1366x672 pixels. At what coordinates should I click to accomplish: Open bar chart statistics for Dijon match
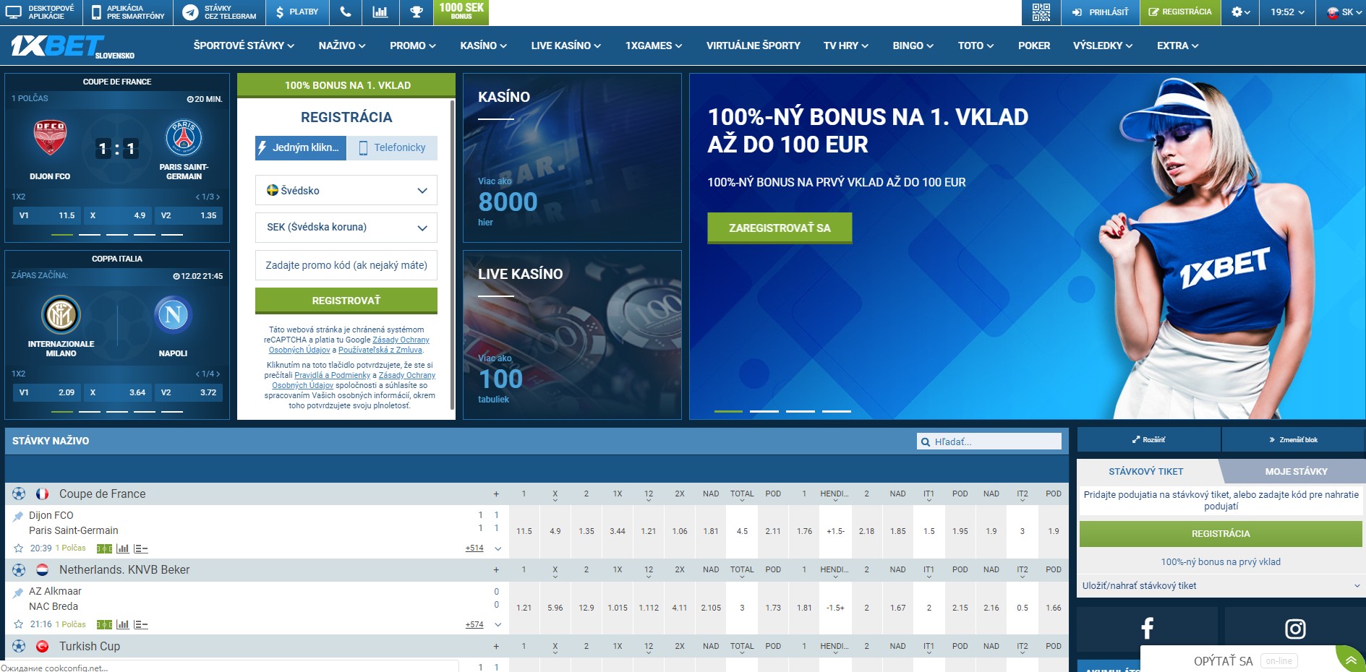click(123, 548)
